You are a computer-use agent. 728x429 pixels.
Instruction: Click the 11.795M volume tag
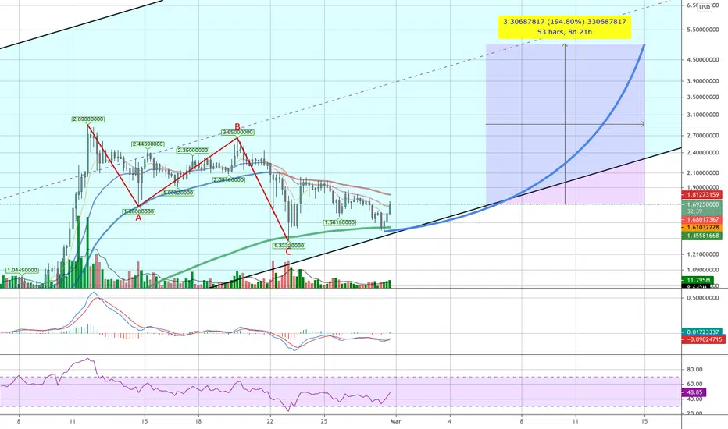698,280
